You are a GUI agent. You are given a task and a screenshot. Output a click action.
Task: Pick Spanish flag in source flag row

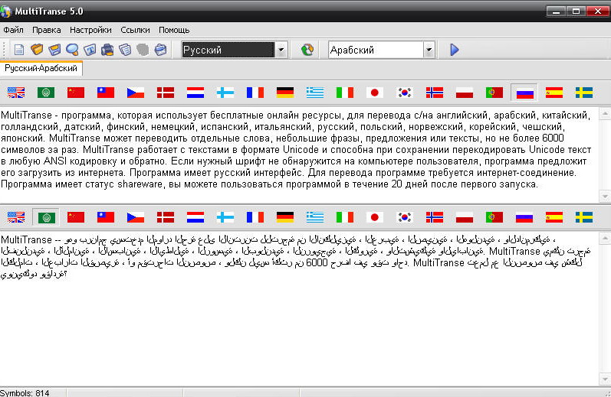coord(554,93)
